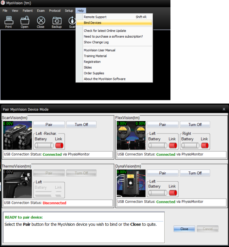Image resolution: width=229 pixels, height=247 pixels.
Task: Select Check for latest Online Update
Action: (x=114, y=31)
